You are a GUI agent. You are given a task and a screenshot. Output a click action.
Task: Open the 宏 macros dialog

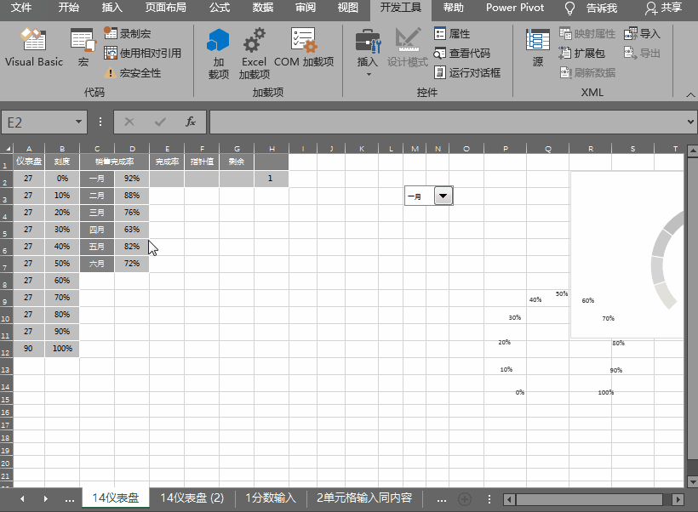coord(83,47)
